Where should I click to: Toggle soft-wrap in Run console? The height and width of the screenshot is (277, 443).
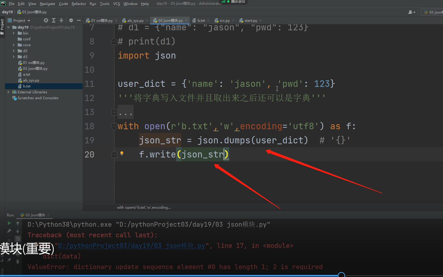pos(18,239)
